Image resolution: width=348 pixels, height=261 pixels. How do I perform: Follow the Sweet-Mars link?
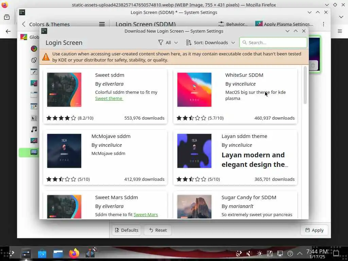[x=145, y=215]
